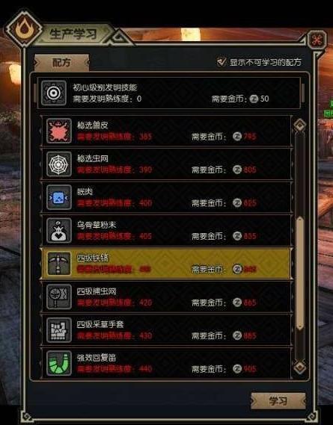Screen dimensions: 333x425
Task: Toggle 显示不可学习的配方 checkbox
Action: pyautogui.click(x=222, y=62)
